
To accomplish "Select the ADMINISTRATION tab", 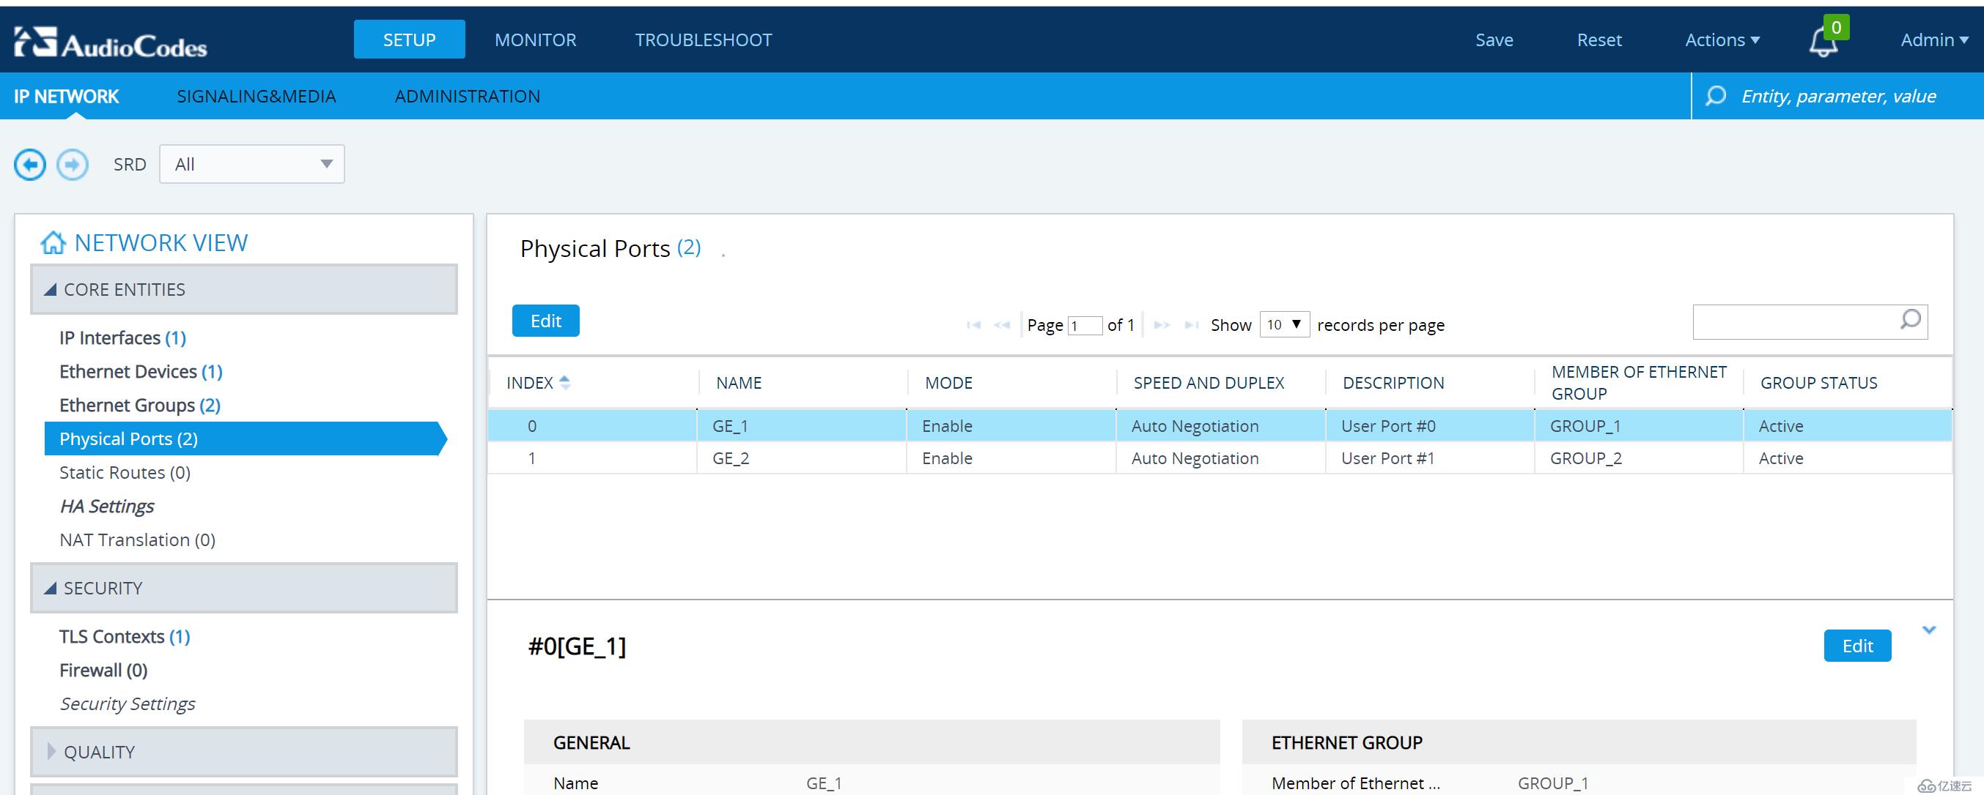I will (468, 94).
